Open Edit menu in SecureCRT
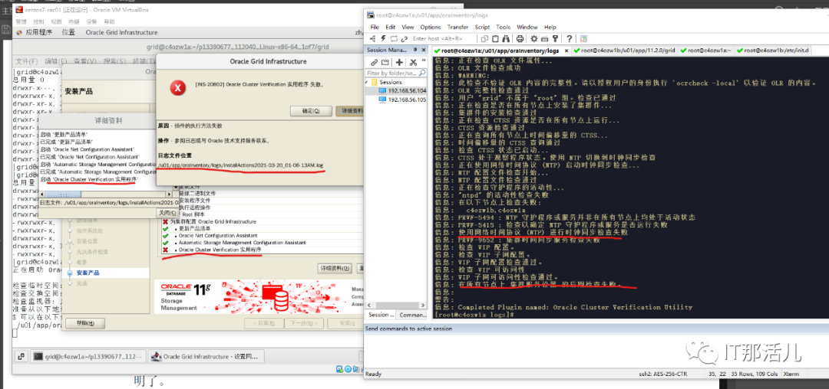Image resolution: width=829 pixels, height=389 pixels. (390, 27)
